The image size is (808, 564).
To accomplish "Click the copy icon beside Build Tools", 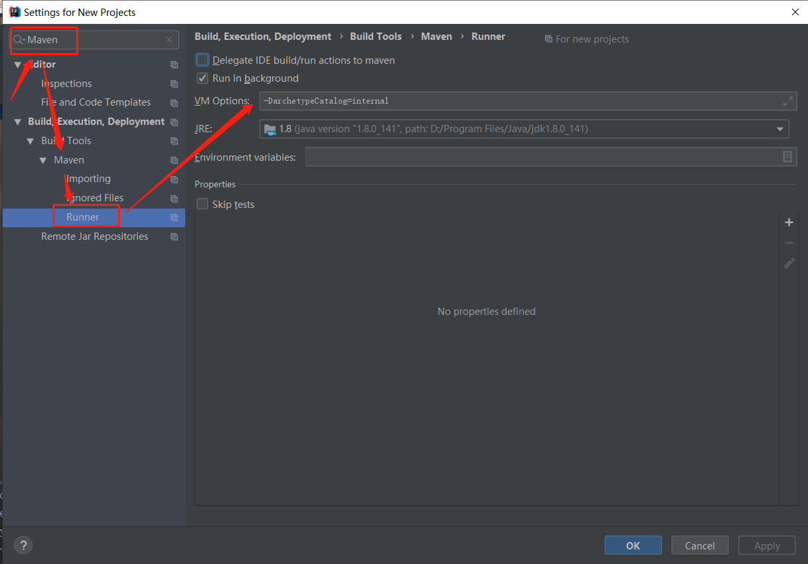I will coord(174,141).
